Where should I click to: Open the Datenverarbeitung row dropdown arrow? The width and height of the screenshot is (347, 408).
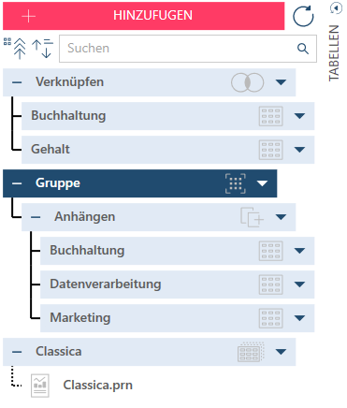pyautogui.click(x=299, y=284)
